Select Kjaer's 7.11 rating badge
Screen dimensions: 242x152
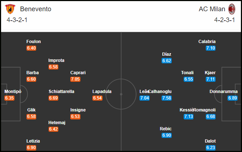(211, 79)
